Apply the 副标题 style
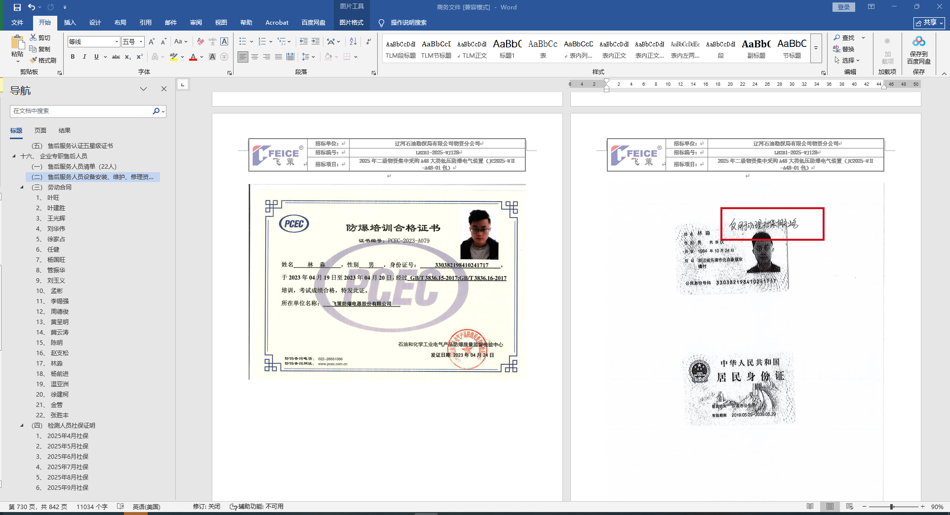 [756, 48]
